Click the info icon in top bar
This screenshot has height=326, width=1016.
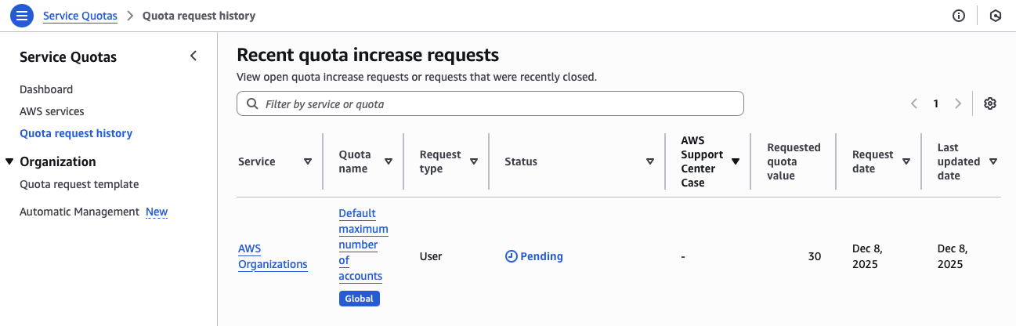[x=959, y=16]
